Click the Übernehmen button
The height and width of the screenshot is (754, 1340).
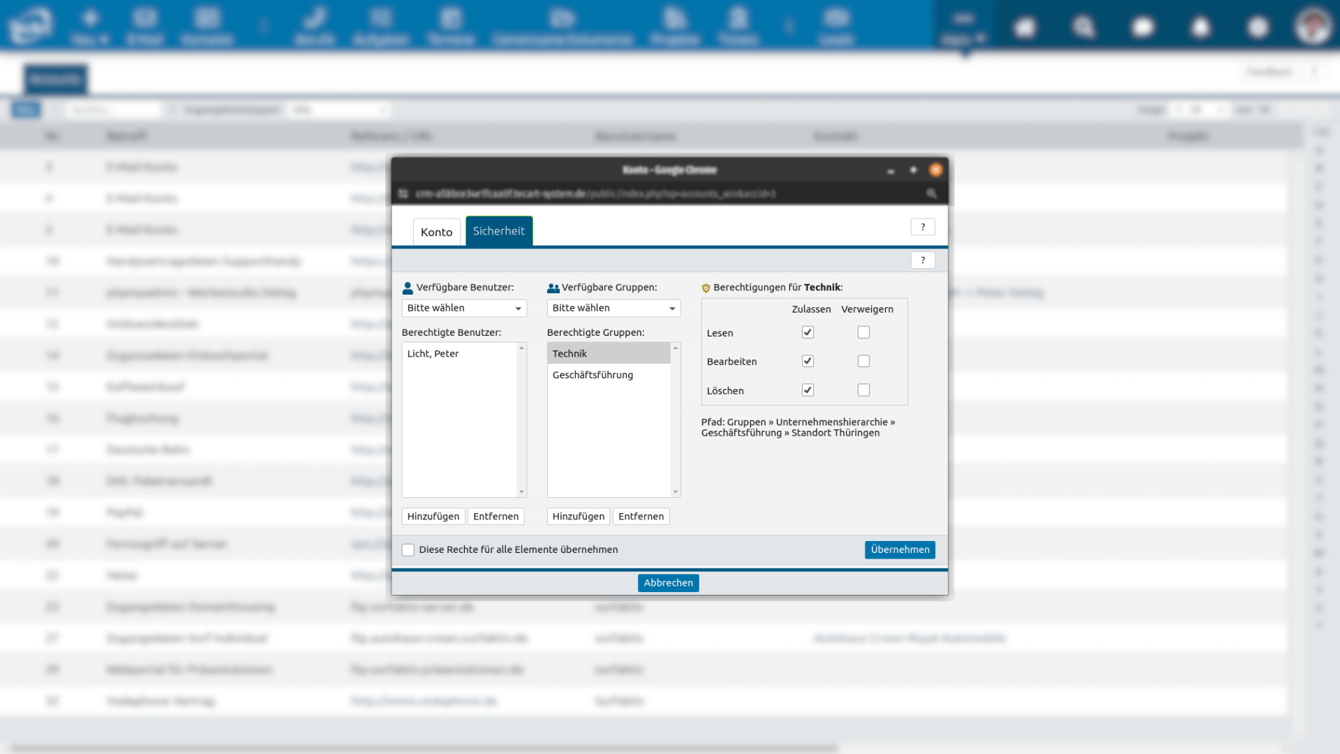click(900, 549)
